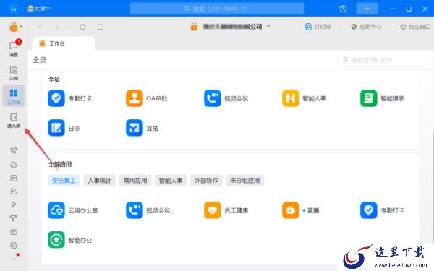The width and height of the screenshot is (434, 271).
Task: Go back with the left arrow
Action: (x=39, y=27)
